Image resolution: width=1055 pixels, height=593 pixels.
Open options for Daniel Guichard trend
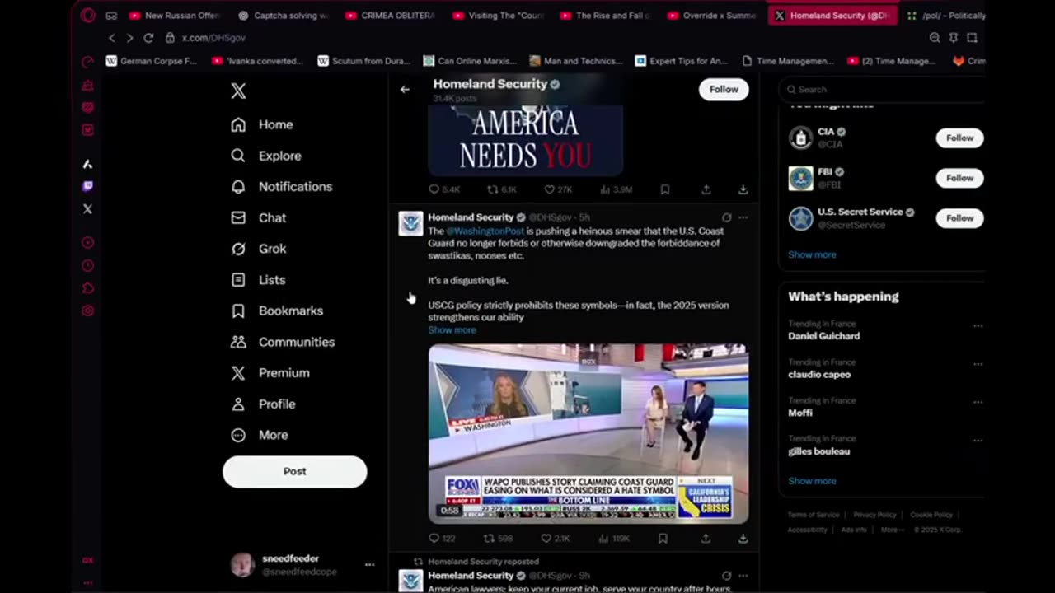point(978,325)
